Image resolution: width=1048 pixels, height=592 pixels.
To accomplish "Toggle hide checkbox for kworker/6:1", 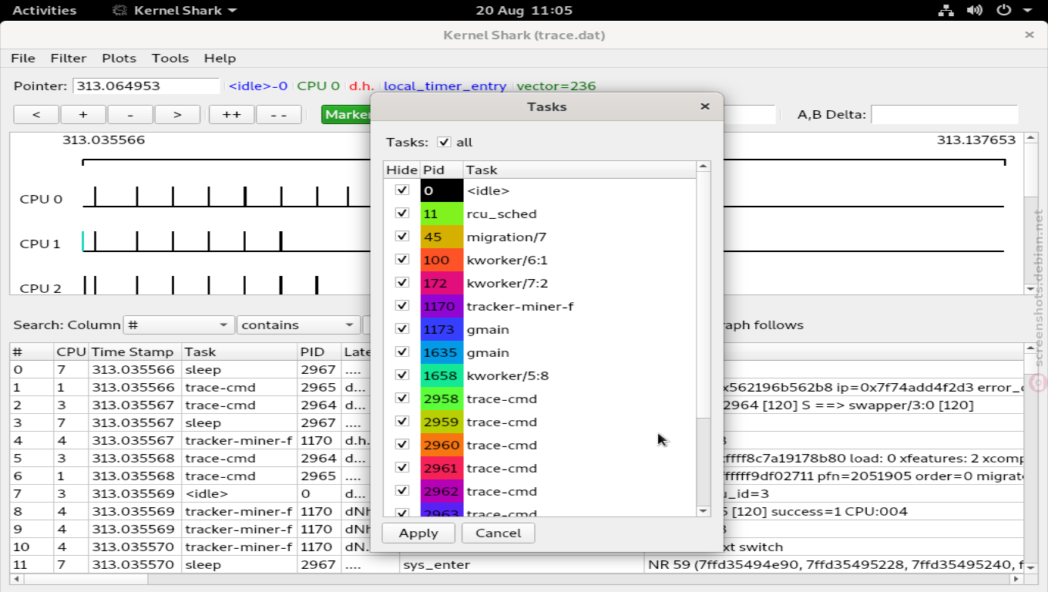I will click(x=401, y=259).
